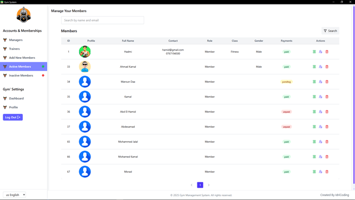This screenshot has width=355, height=200.
Task: Edit member ID 35 Kamal icon
Action: pos(321,97)
